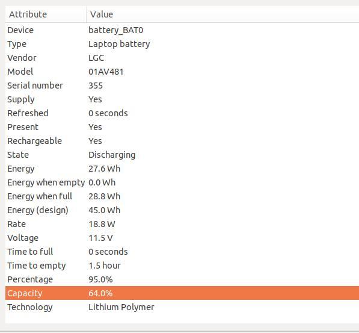The image size is (359, 333).
Task: Select the Energy (design) row
Action: point(182,210)
